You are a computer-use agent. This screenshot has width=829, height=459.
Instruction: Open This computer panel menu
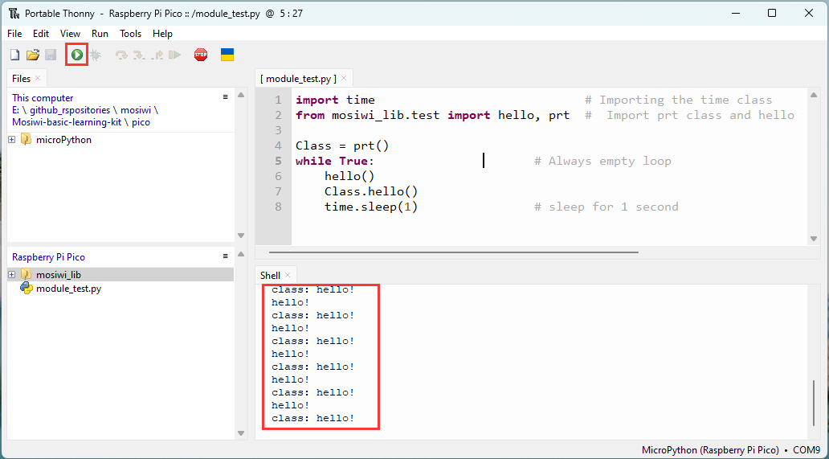coord(225,96)
